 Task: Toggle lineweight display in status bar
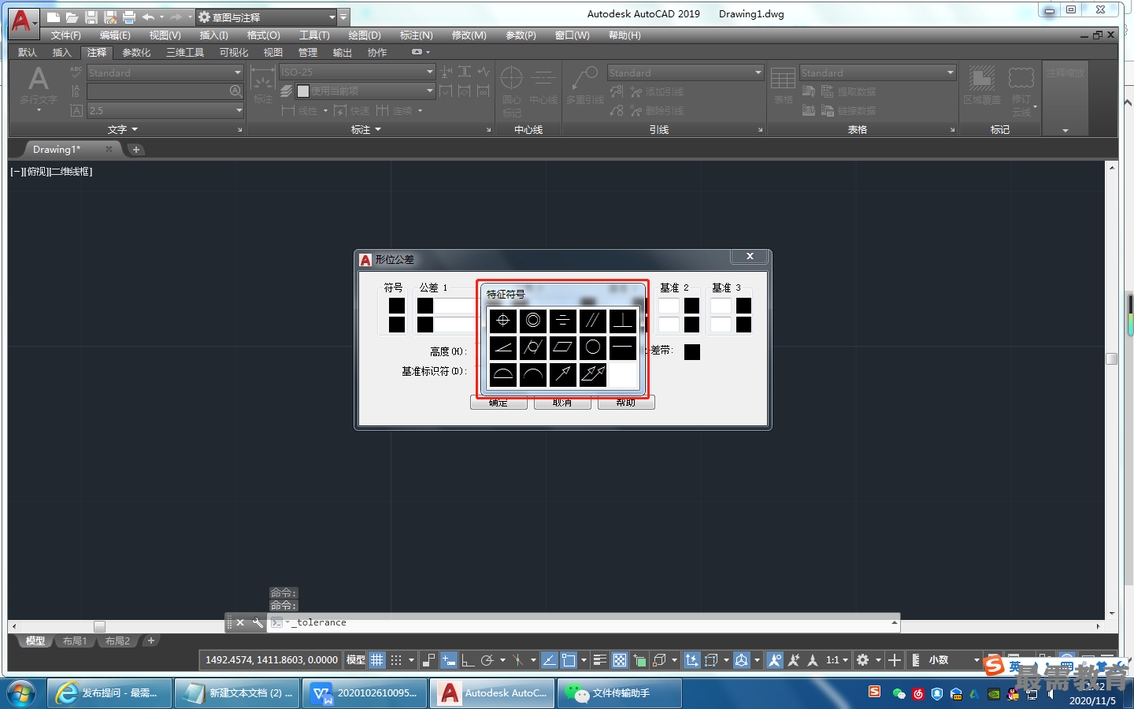pyautogui.click(x=600, y=660)
